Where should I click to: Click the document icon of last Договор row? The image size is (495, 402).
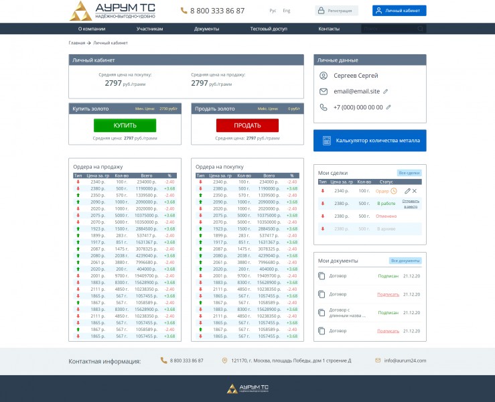(322, 331)
